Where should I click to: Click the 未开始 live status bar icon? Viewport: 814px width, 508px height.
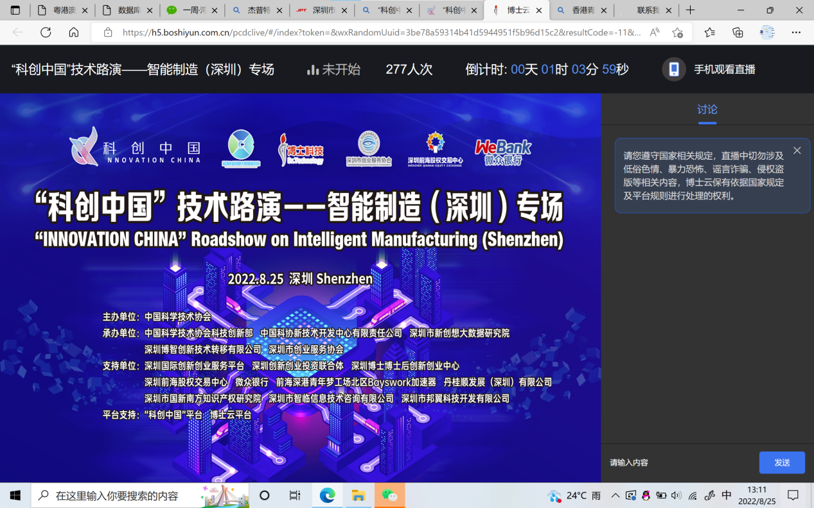(313, 71)
